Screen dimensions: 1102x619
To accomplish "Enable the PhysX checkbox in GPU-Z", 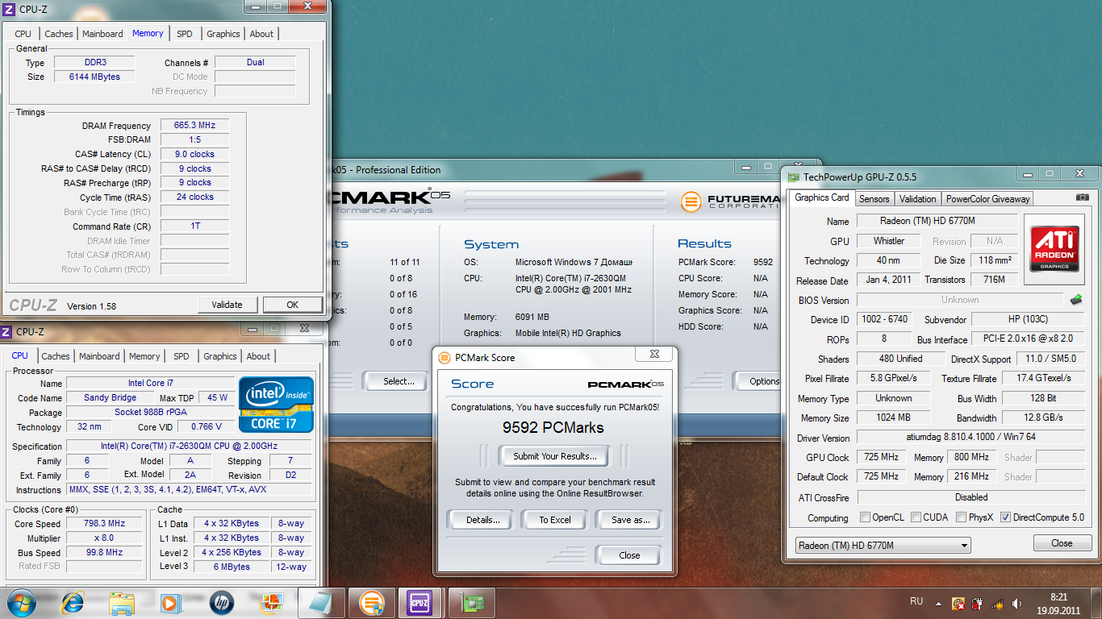I will [962, 517].
